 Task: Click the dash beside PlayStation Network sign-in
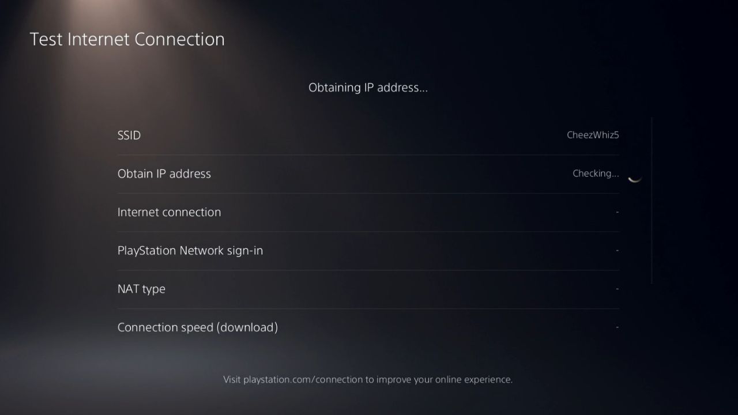click(x=617, y=250)
